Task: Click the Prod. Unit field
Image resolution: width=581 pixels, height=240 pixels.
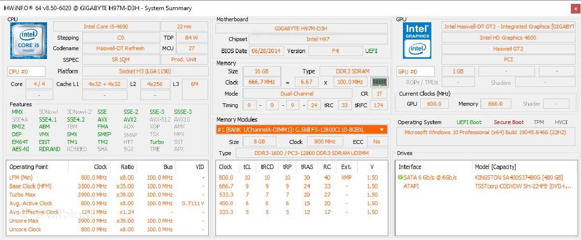Action: (184, 60)
